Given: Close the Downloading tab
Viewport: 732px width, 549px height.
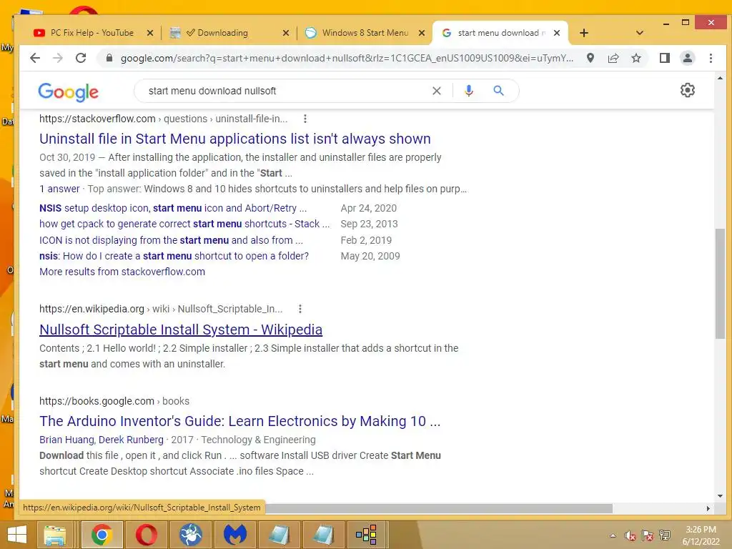Looking at the screenshot, I should 286,33.
